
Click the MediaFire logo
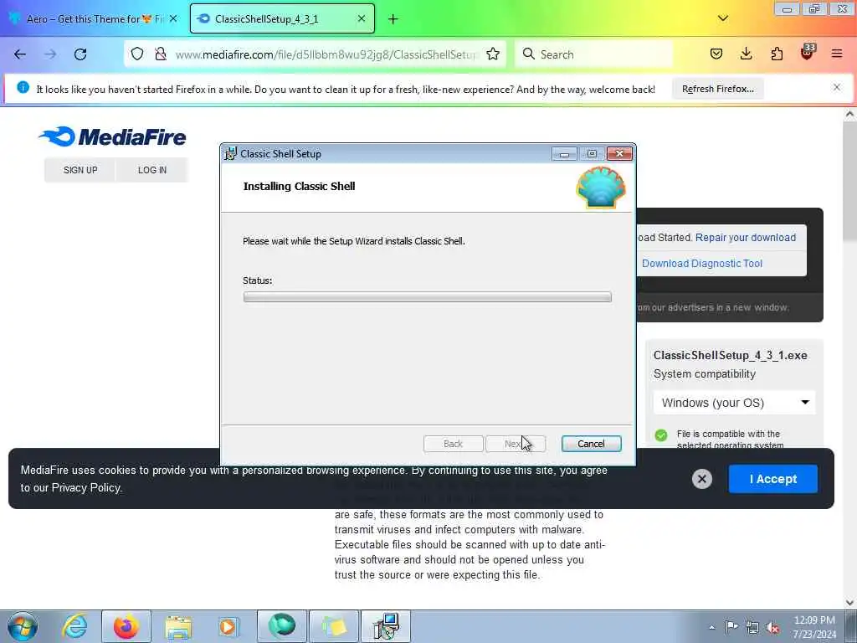click(x=113, y=136)
